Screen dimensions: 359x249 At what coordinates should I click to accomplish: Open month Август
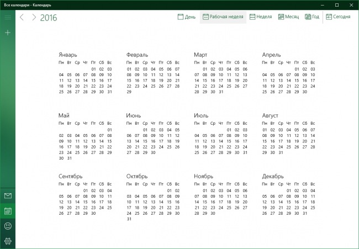pos(270,115)
